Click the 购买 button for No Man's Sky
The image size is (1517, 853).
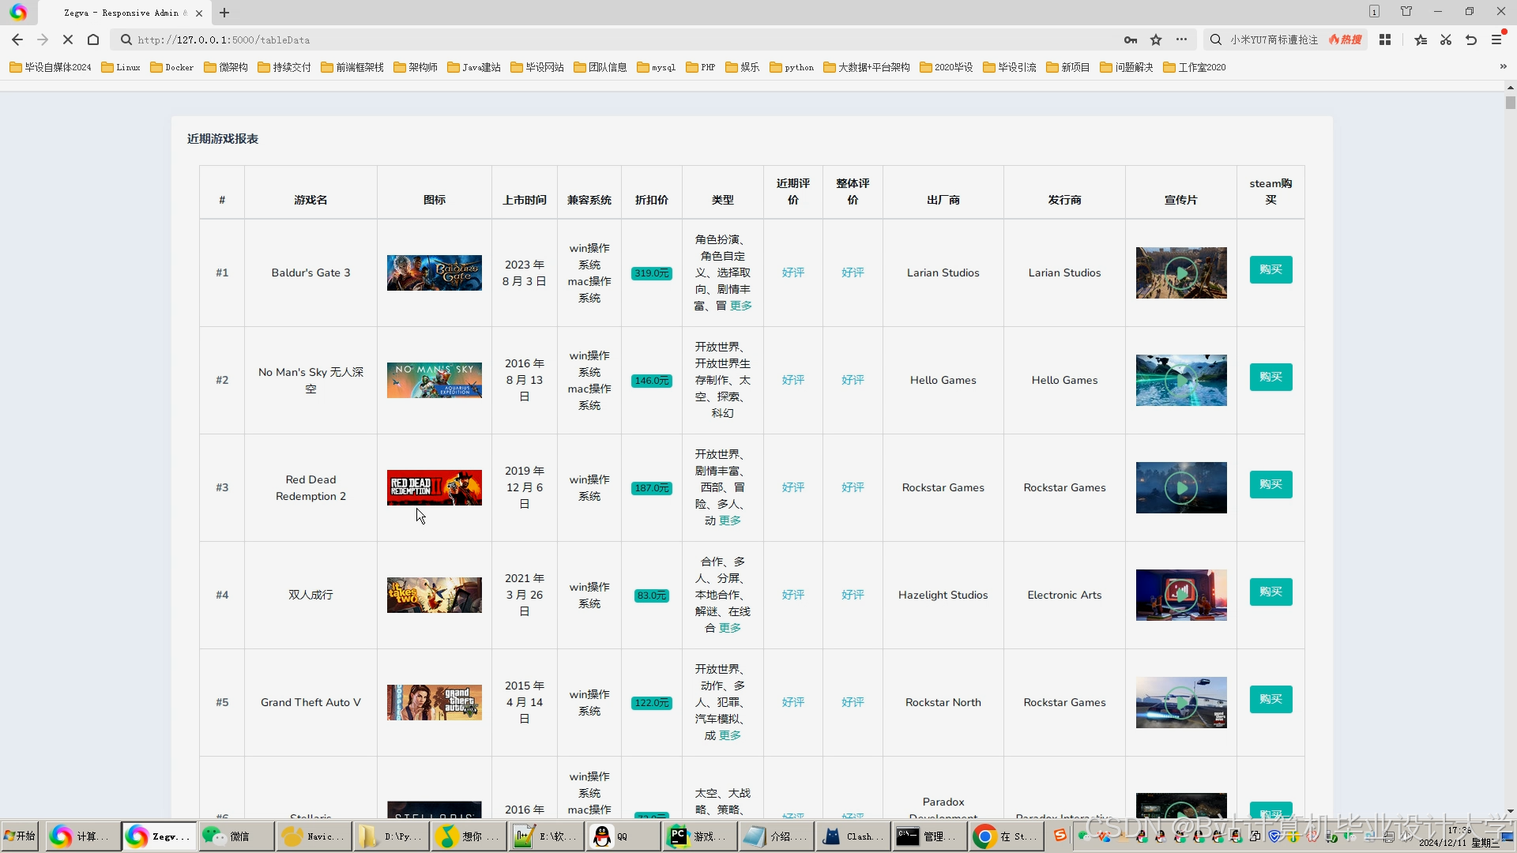click(x=1270, y=378)
